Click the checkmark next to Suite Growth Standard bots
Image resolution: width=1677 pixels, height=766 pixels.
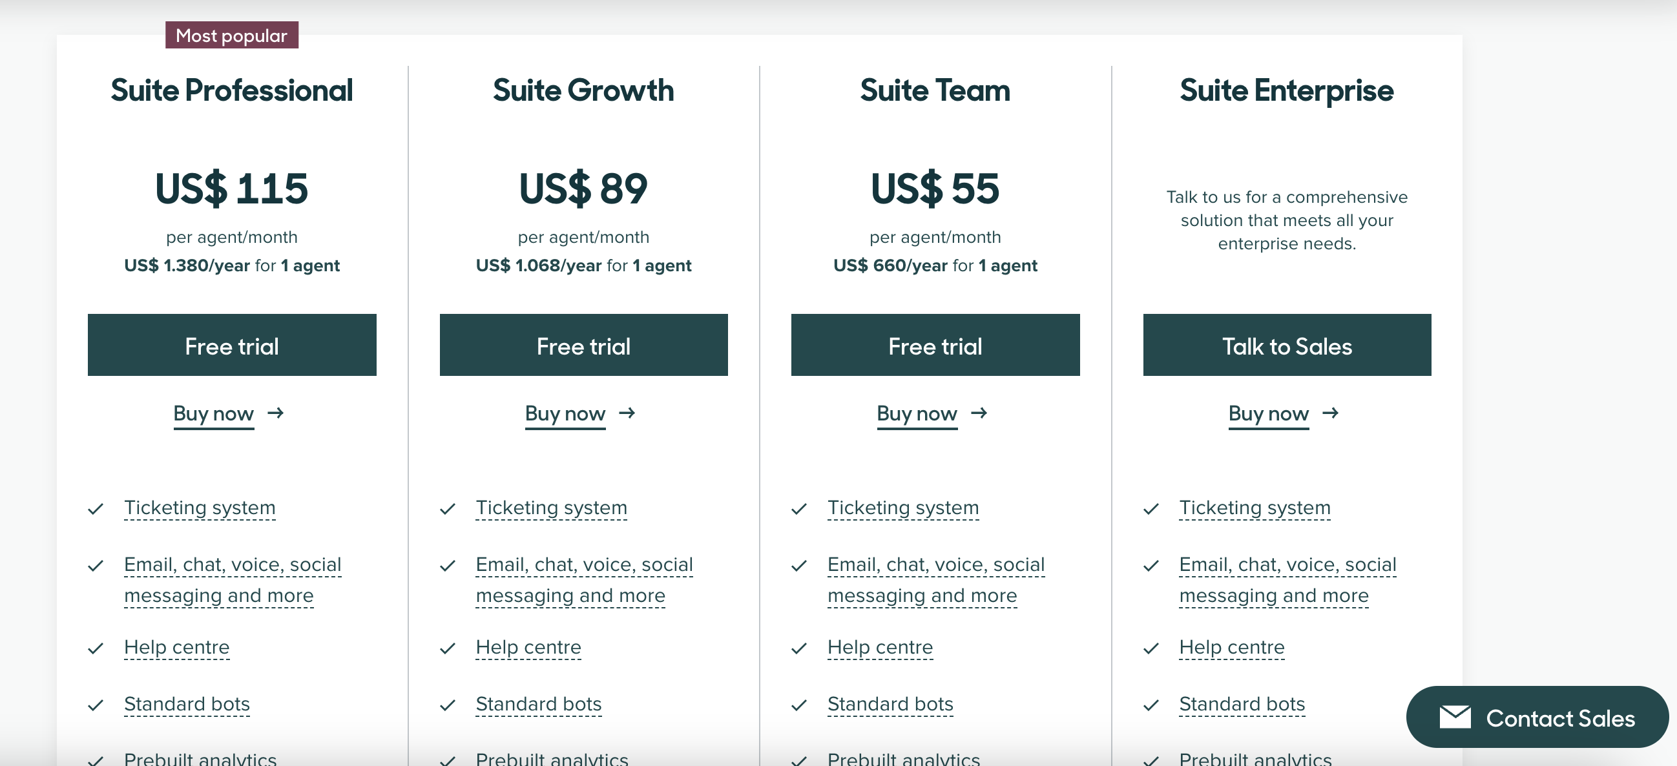point(448,705)
